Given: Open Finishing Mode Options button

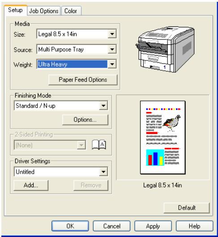Looking at the screenshot, I should click(85, 120).
